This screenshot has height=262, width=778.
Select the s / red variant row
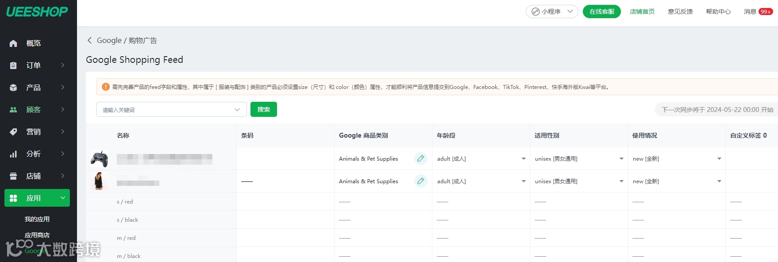click(x=125, y=201)
